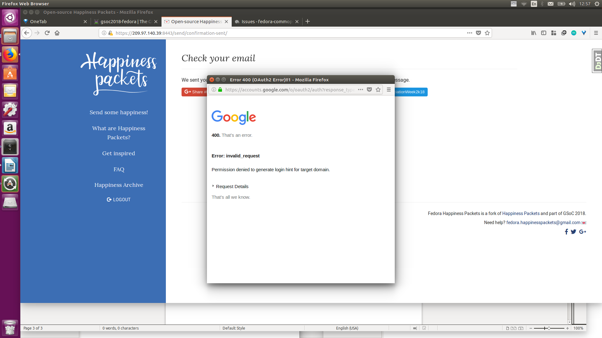
Task: Click the squares-plus extension icon in toolbar
Action: pos(554,33)
